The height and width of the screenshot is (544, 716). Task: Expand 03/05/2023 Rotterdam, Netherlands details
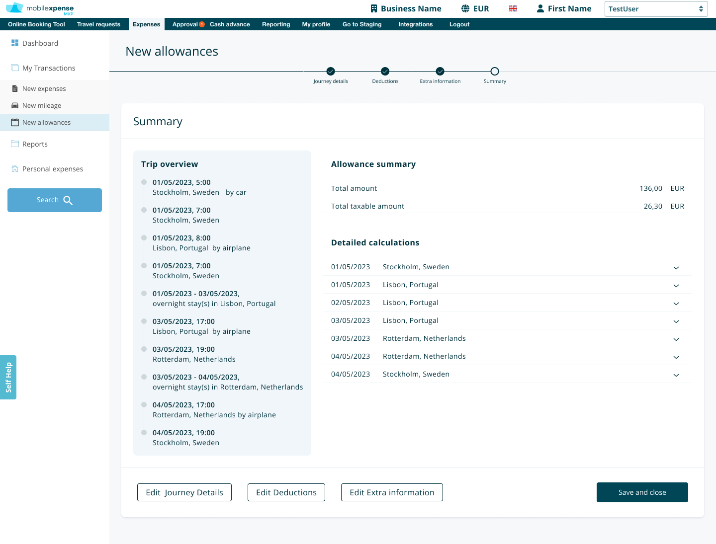click(676, 339)
